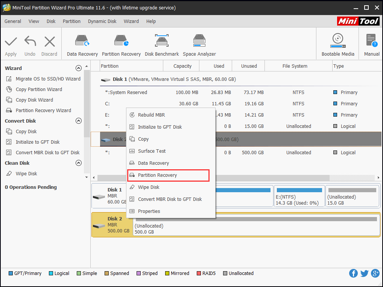The width and height of the screenshot is (383, 287).
Task: Click the GPT/Primary legend color swatch
Action: tap(11, 273)
